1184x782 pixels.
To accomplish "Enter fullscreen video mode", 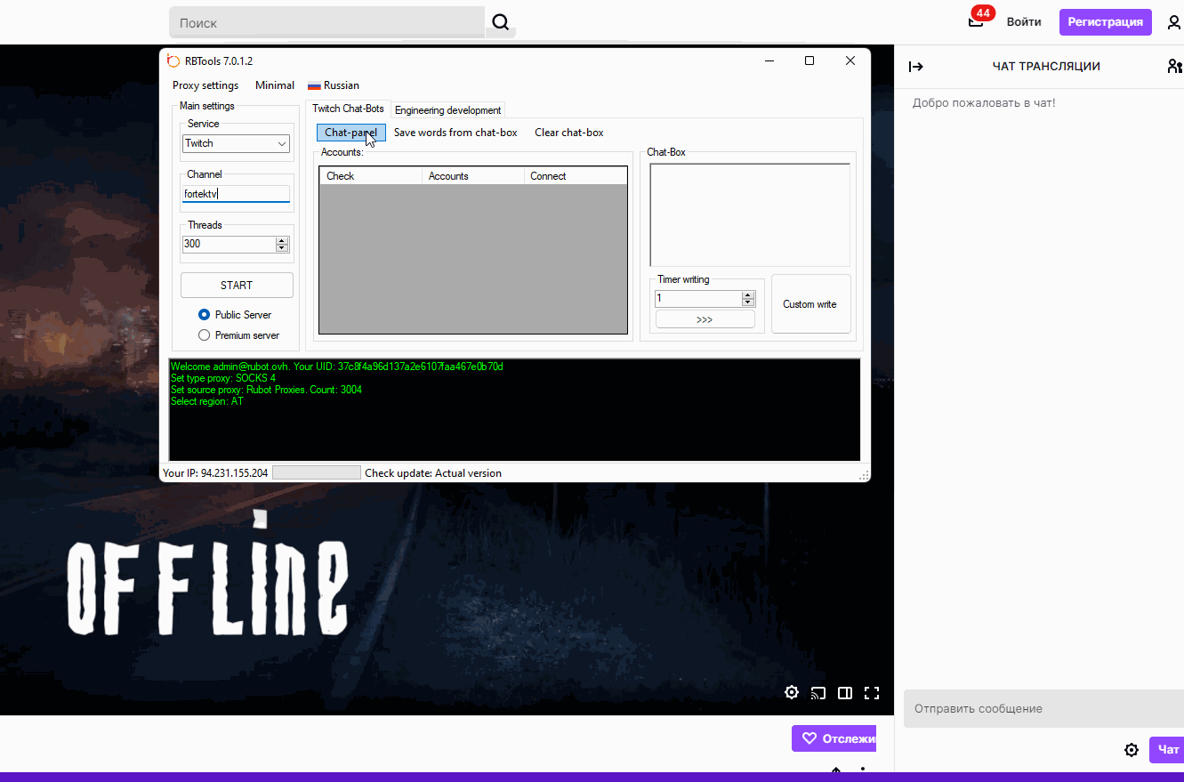I will 872,693.
